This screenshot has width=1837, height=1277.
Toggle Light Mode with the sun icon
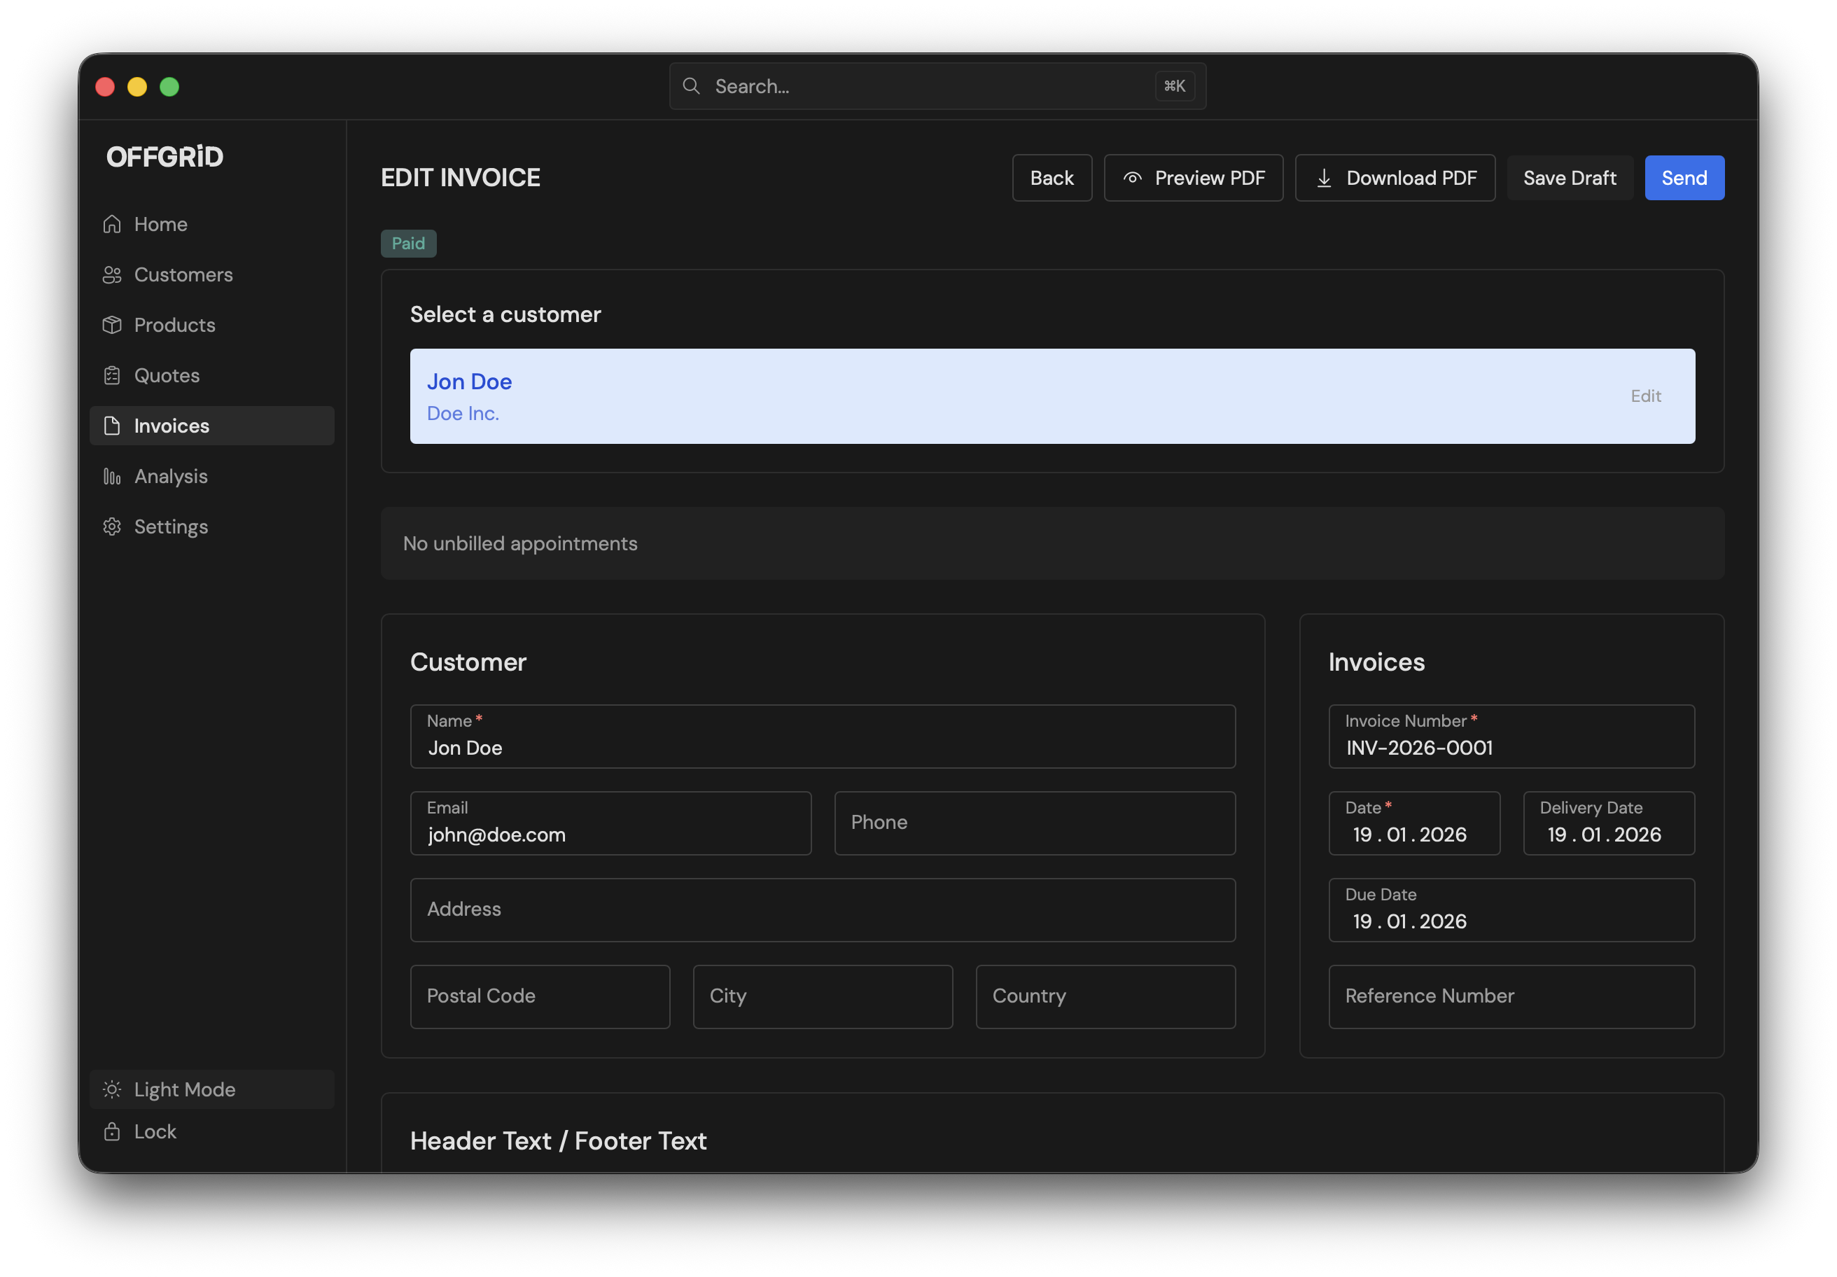point(112,1089)
